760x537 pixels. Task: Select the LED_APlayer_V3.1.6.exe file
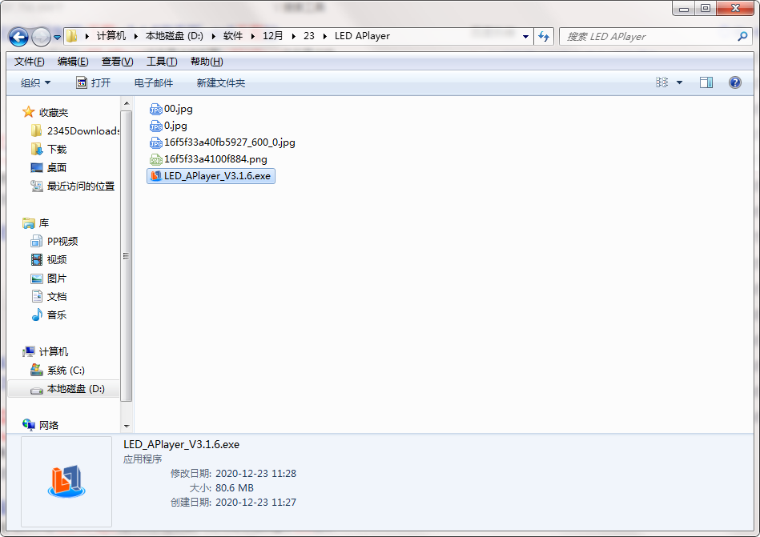[x=217, y=176]
